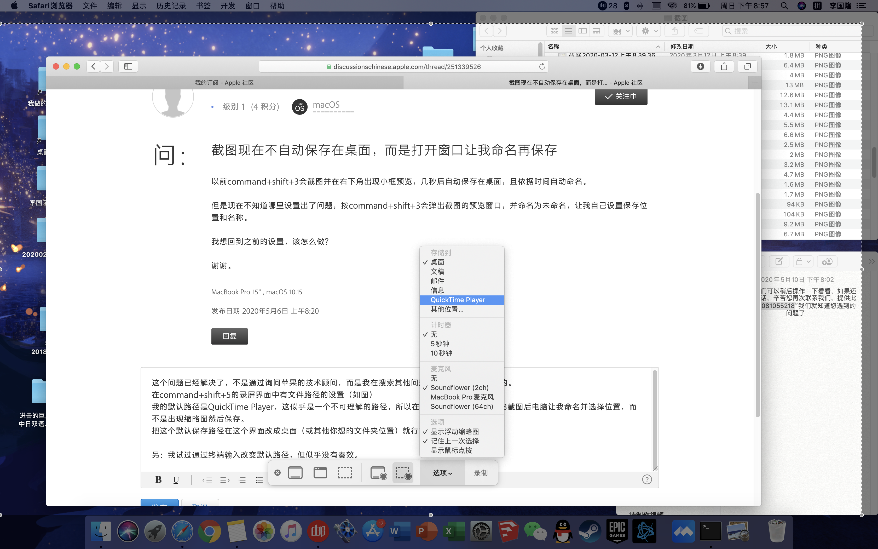Select record entire screen icon
878x549 pixels.
378,473
